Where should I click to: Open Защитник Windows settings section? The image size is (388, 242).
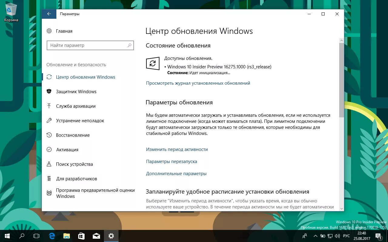pos(76,91)
